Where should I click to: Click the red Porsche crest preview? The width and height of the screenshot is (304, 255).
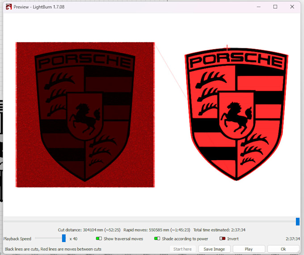tap(236, 114)
